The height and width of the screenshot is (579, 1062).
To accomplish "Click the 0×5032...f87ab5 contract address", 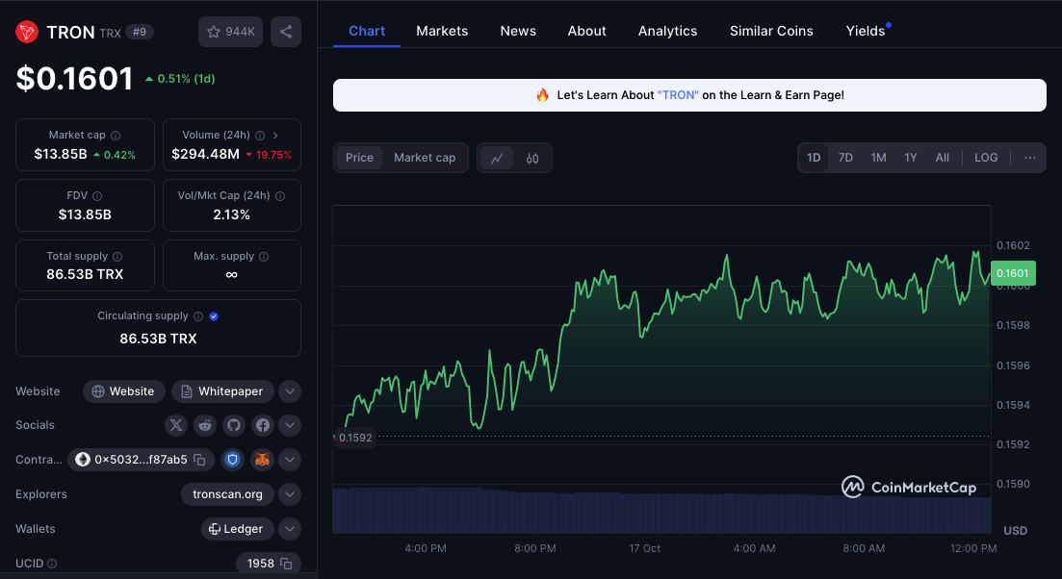I will [x=141, y=460].
